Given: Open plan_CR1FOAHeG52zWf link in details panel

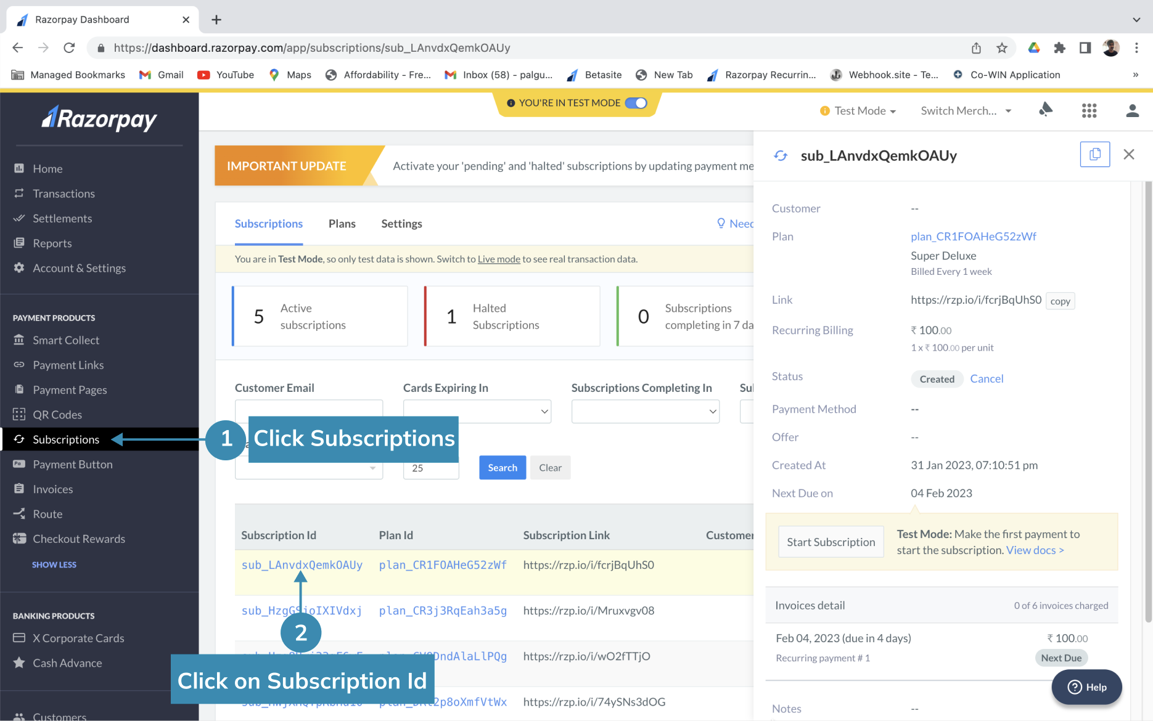Looking at the screenshot, I should coord(974,237).
